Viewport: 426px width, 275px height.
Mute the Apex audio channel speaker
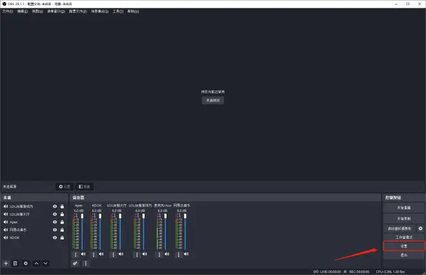tap(83, 254)
